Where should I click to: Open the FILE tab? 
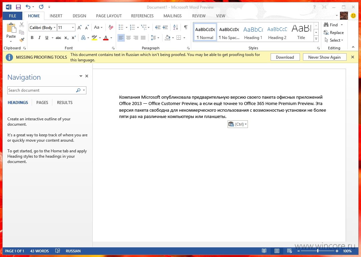point(12,16)
